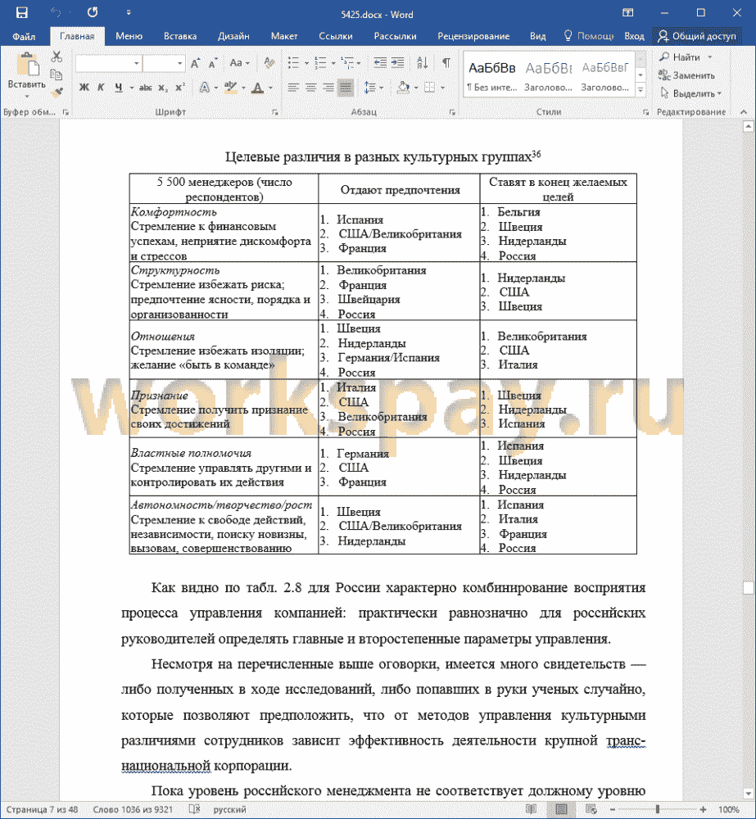This screenshot has height=819, width=756.
Task: Switch to the Макет tab
Action: [x=283, y=36]
